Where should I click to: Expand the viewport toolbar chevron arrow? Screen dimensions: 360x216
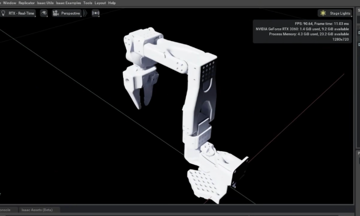pos(85,13)
